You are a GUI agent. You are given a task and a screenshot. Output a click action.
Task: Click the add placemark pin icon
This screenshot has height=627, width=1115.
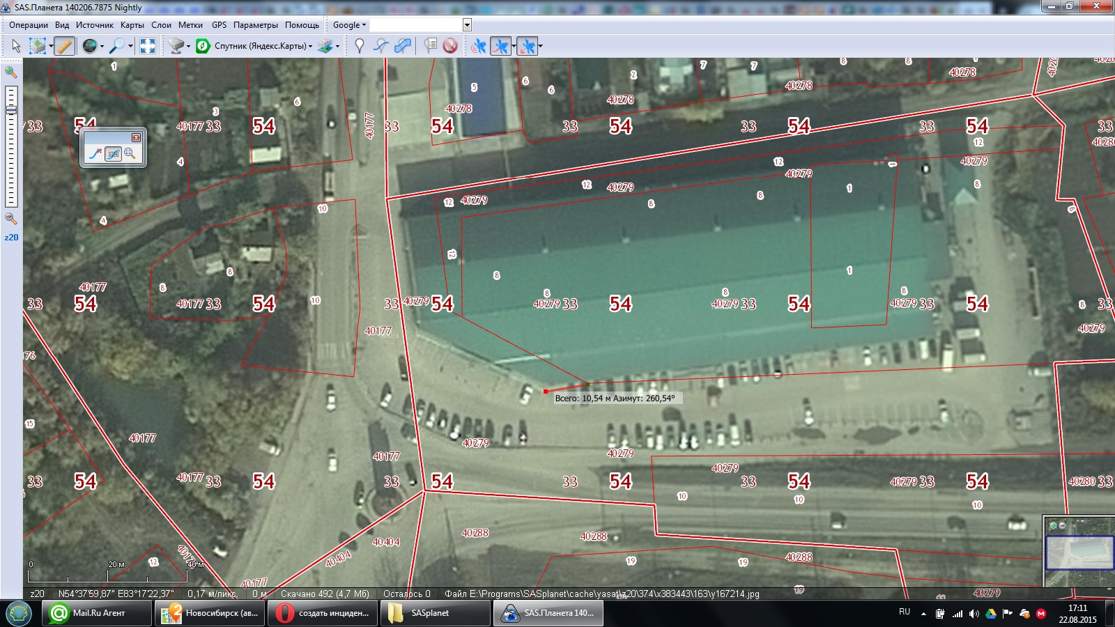[360, 46]
